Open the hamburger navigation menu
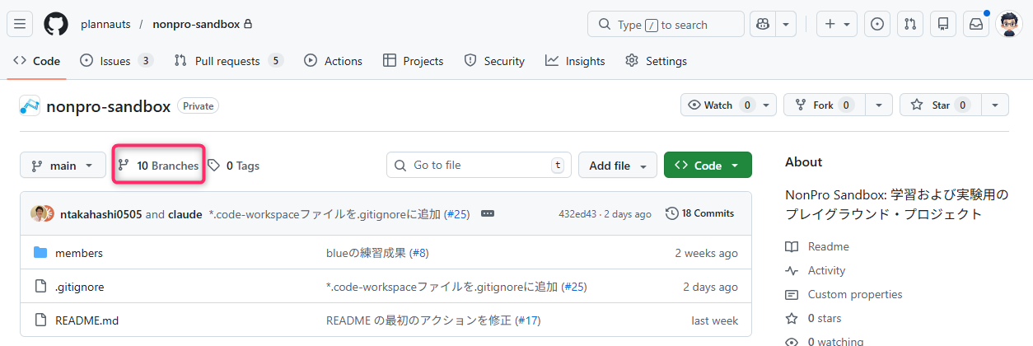 click(x=20, y=24)
